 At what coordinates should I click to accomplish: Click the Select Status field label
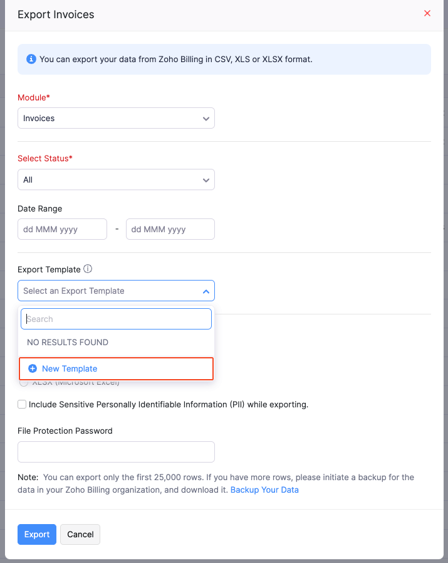pos(44,158)
